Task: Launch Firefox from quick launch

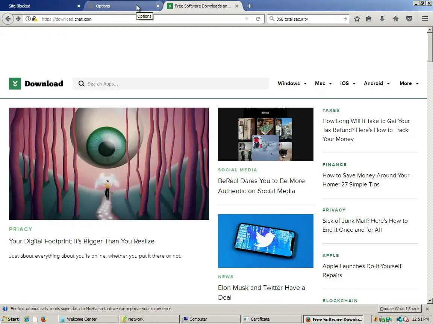Action: pyautogui.click(x=43, y=319)
